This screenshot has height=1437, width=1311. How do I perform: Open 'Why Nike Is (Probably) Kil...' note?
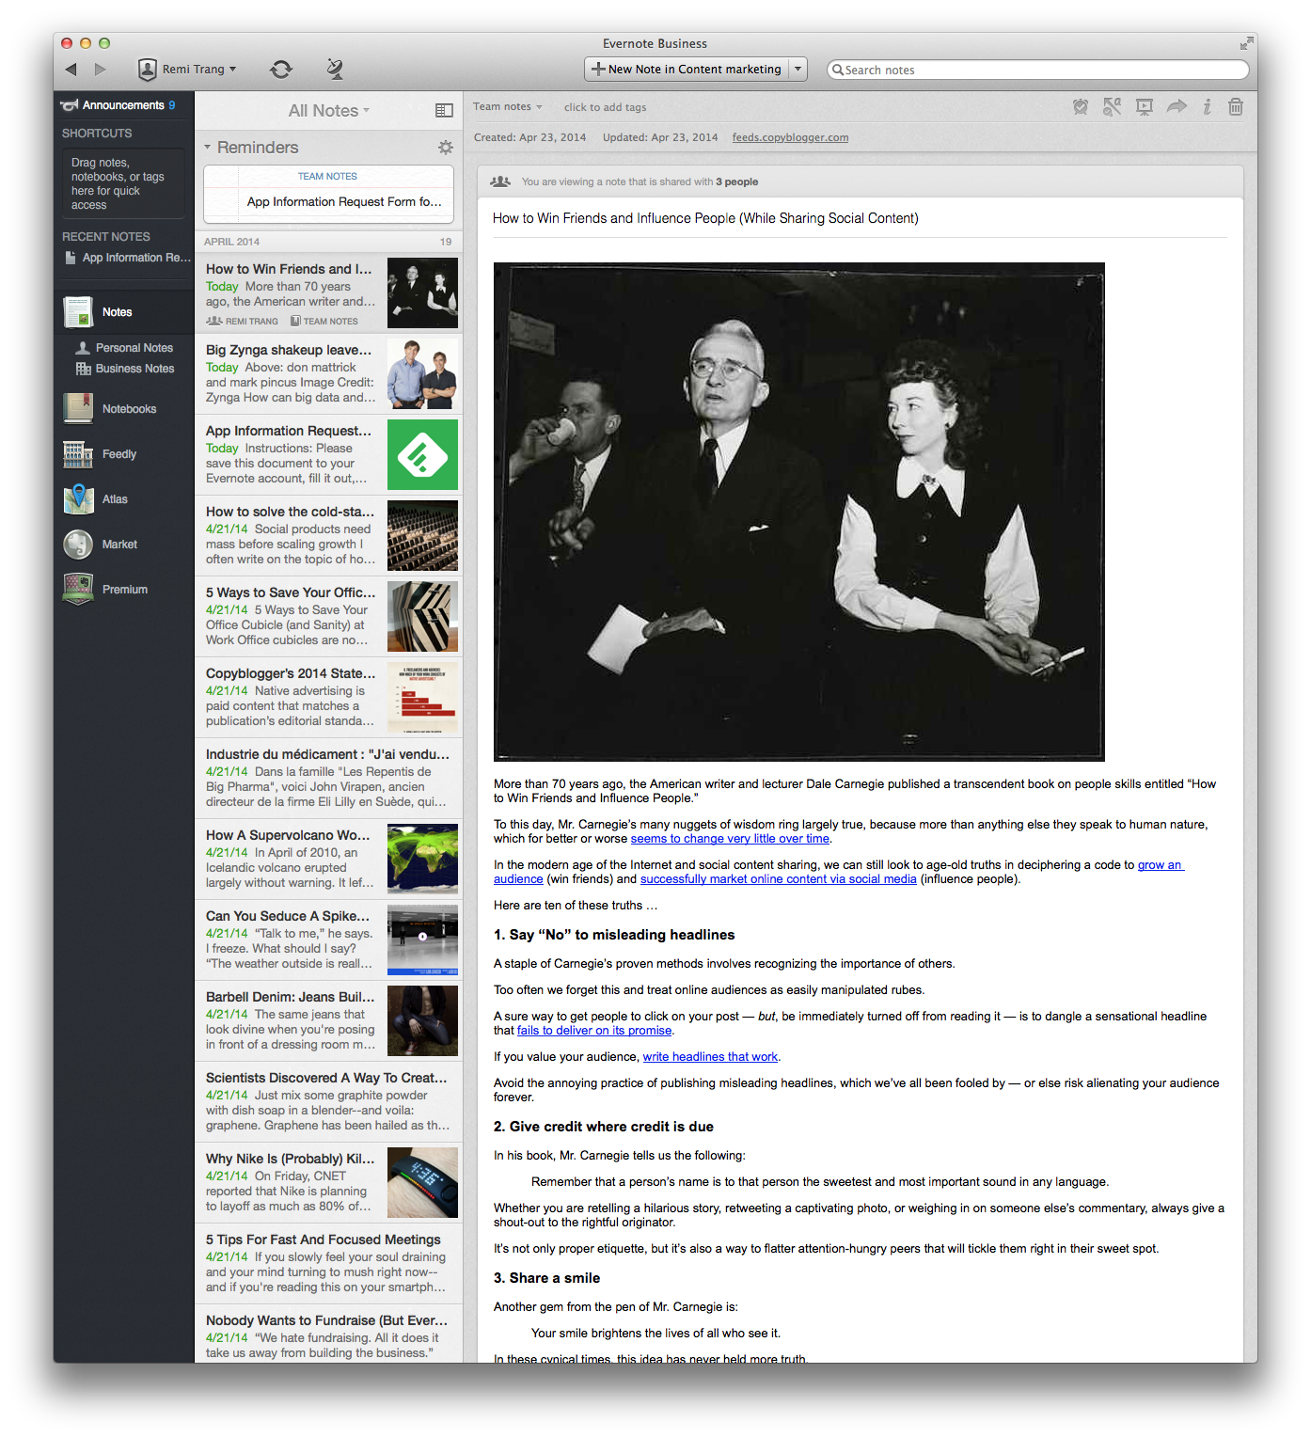tap(328, 1183)
